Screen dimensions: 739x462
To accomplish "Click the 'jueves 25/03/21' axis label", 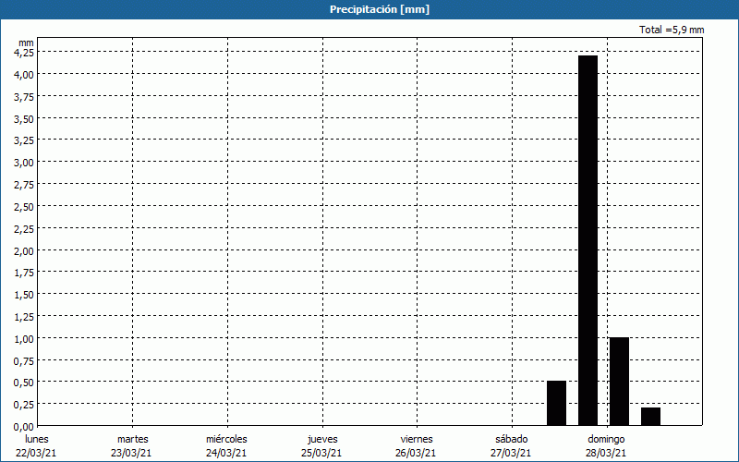I will (321, 446).
